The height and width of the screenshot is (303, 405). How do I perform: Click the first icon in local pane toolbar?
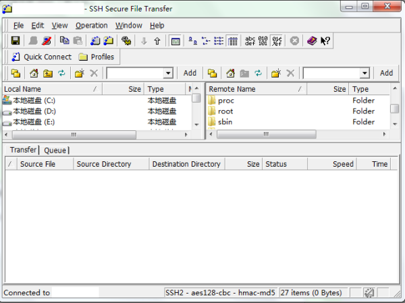point(16,73)
